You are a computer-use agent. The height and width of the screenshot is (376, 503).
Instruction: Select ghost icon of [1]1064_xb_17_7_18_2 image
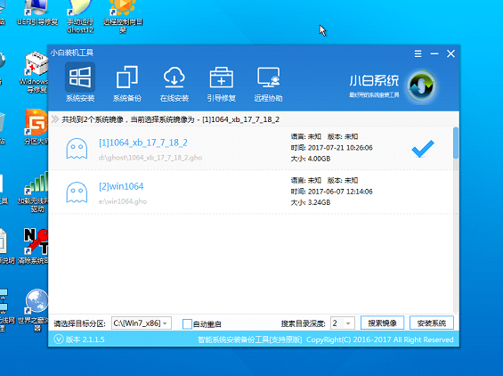coord(77,149)
